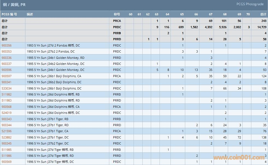Select PCGS number 900596 link

point(7,70)
